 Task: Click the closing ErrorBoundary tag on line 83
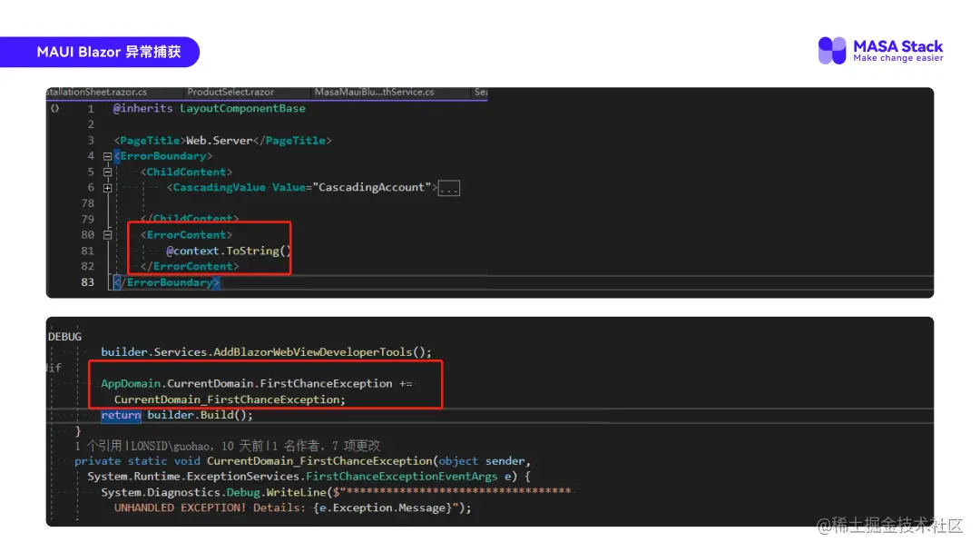pos(167,282)
